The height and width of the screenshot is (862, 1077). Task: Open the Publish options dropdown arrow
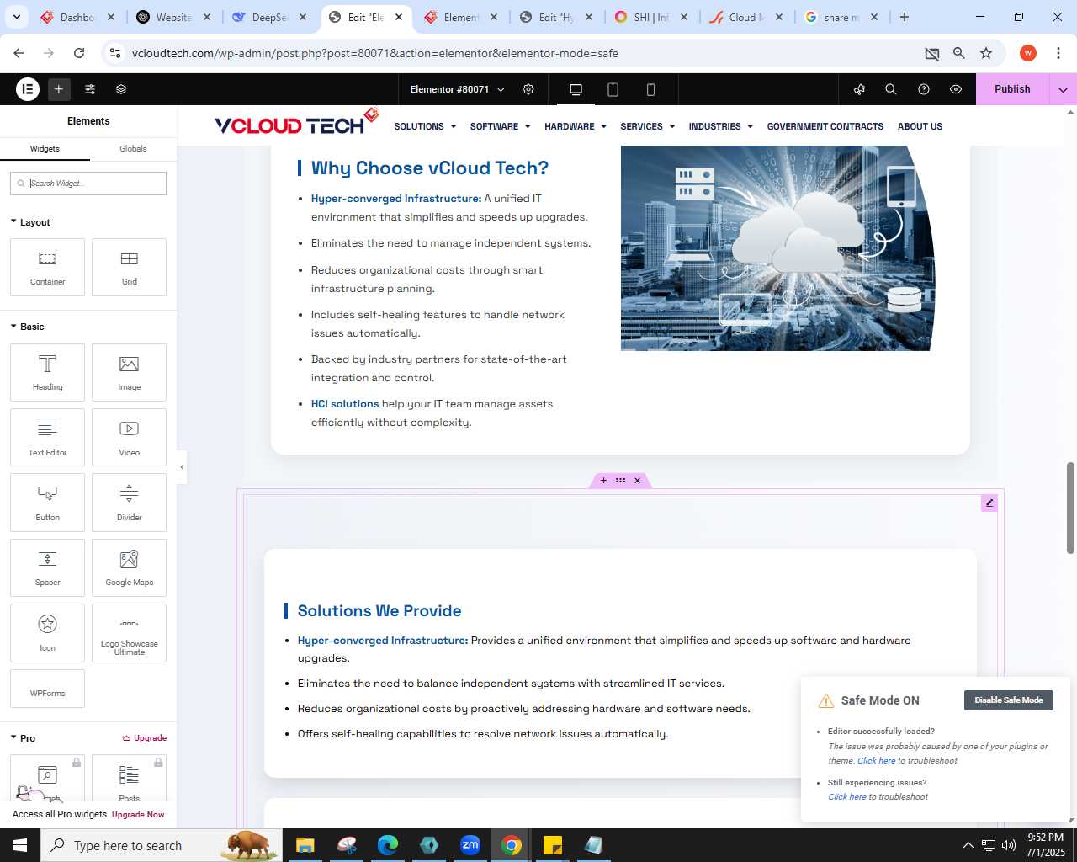1063,89
